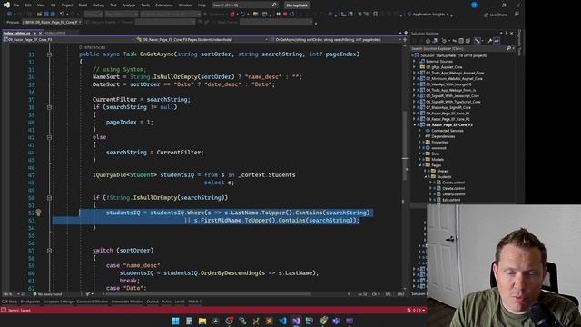Collapse the if searchString != null block
The height and width of the screenshot is (327, 581).
pos(49,107)
